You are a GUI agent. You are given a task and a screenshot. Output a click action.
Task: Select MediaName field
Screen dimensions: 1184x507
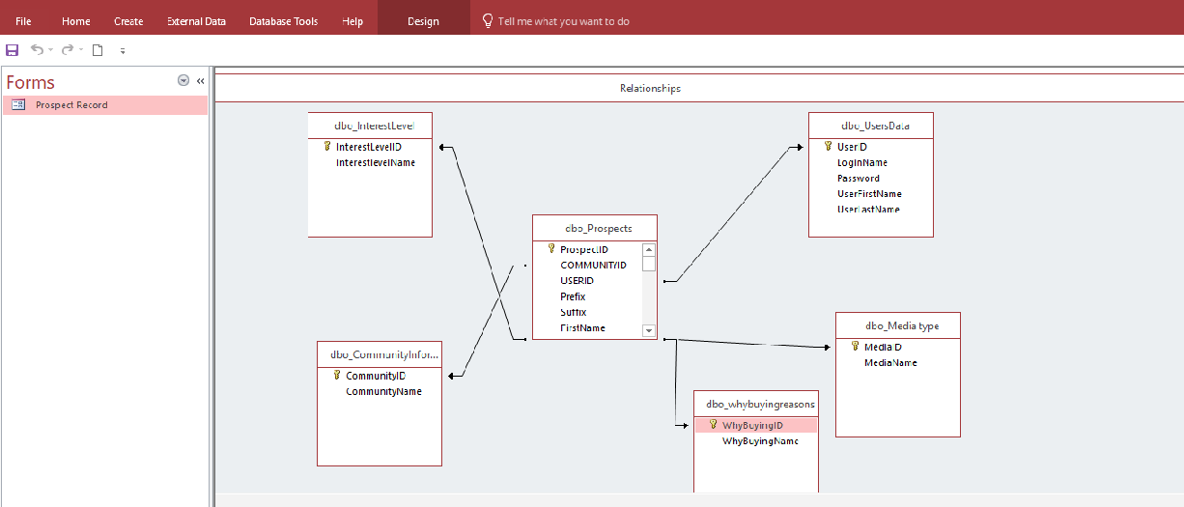coord(890,363)
